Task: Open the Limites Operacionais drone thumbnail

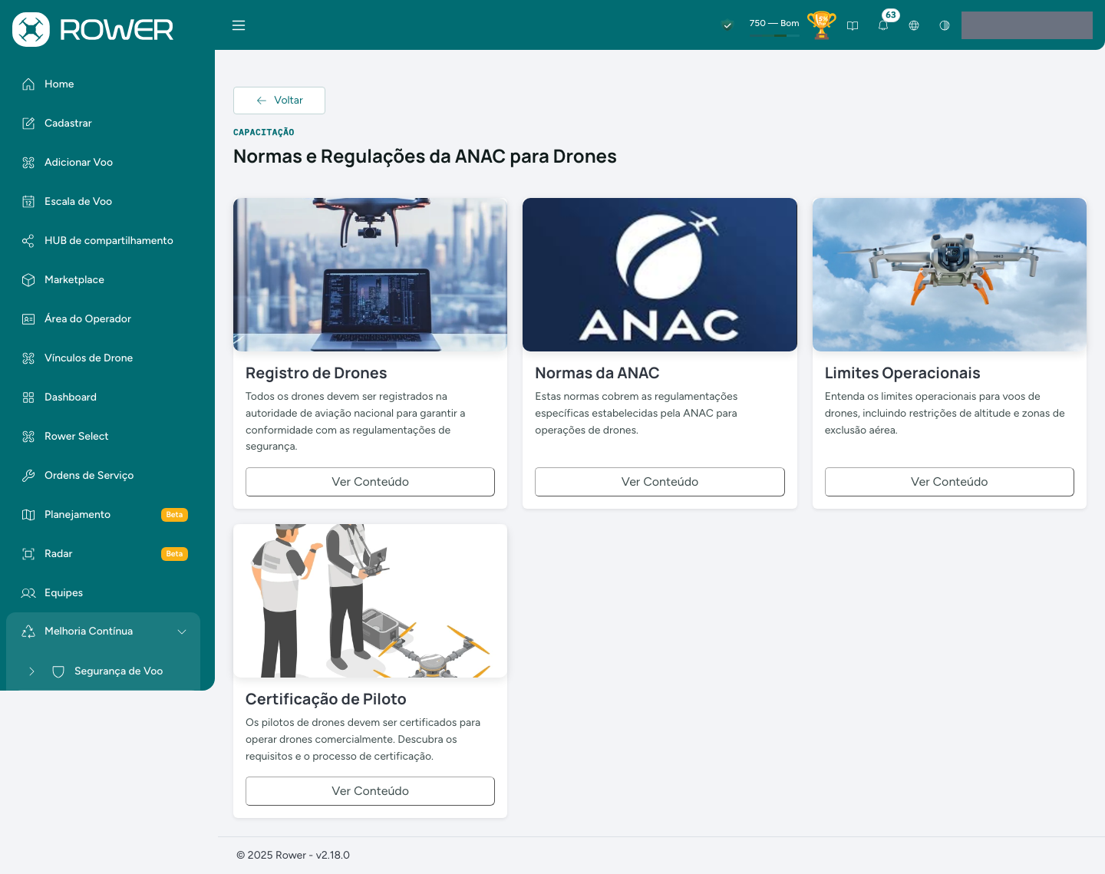Action: (949, 275)
